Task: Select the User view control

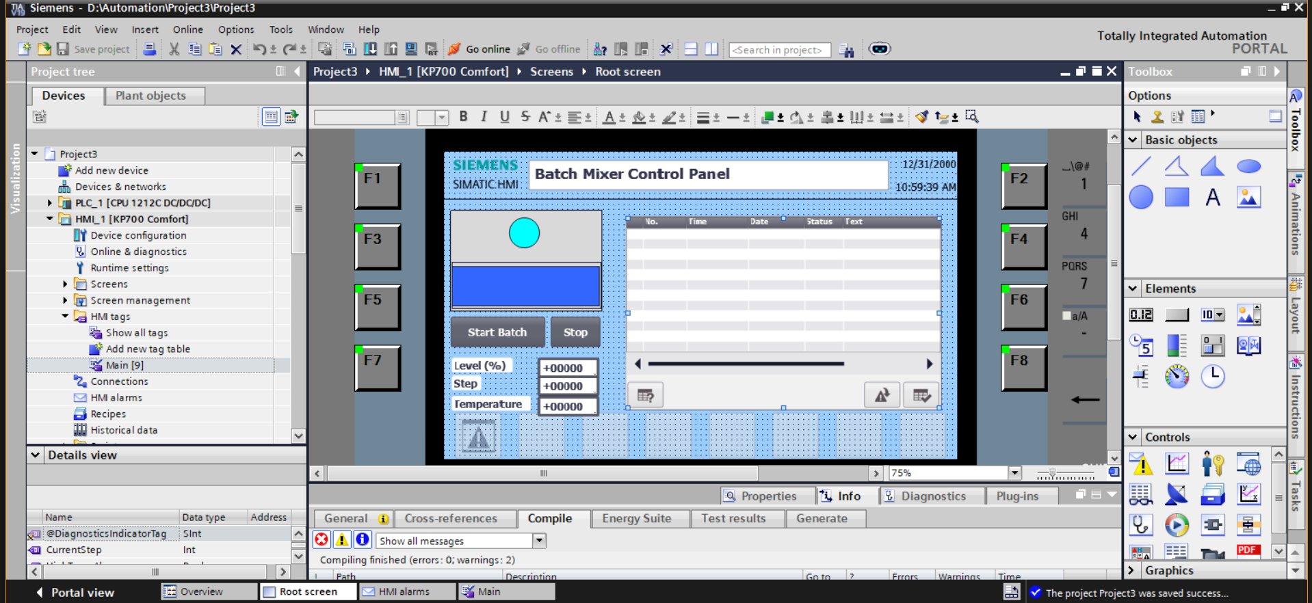Action: point(1213,464)
